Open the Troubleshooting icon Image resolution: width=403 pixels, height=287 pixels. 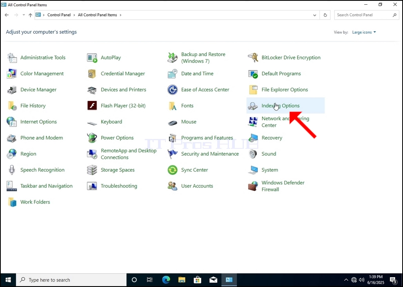[92, 186]
